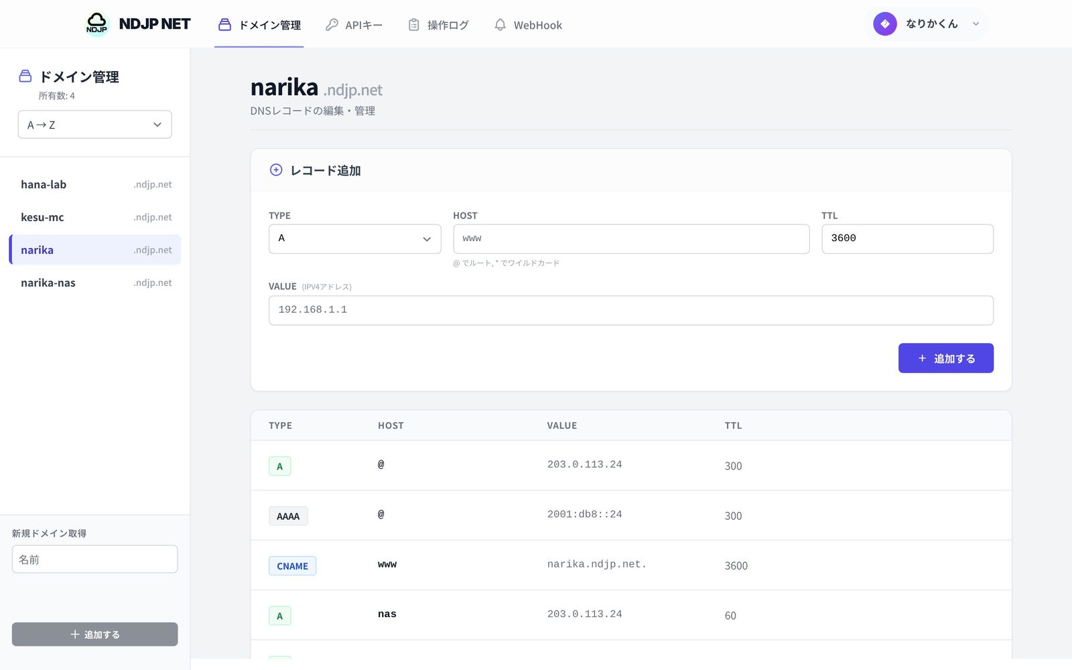Click the value narika.ndjp.net.

click(597, 564)
